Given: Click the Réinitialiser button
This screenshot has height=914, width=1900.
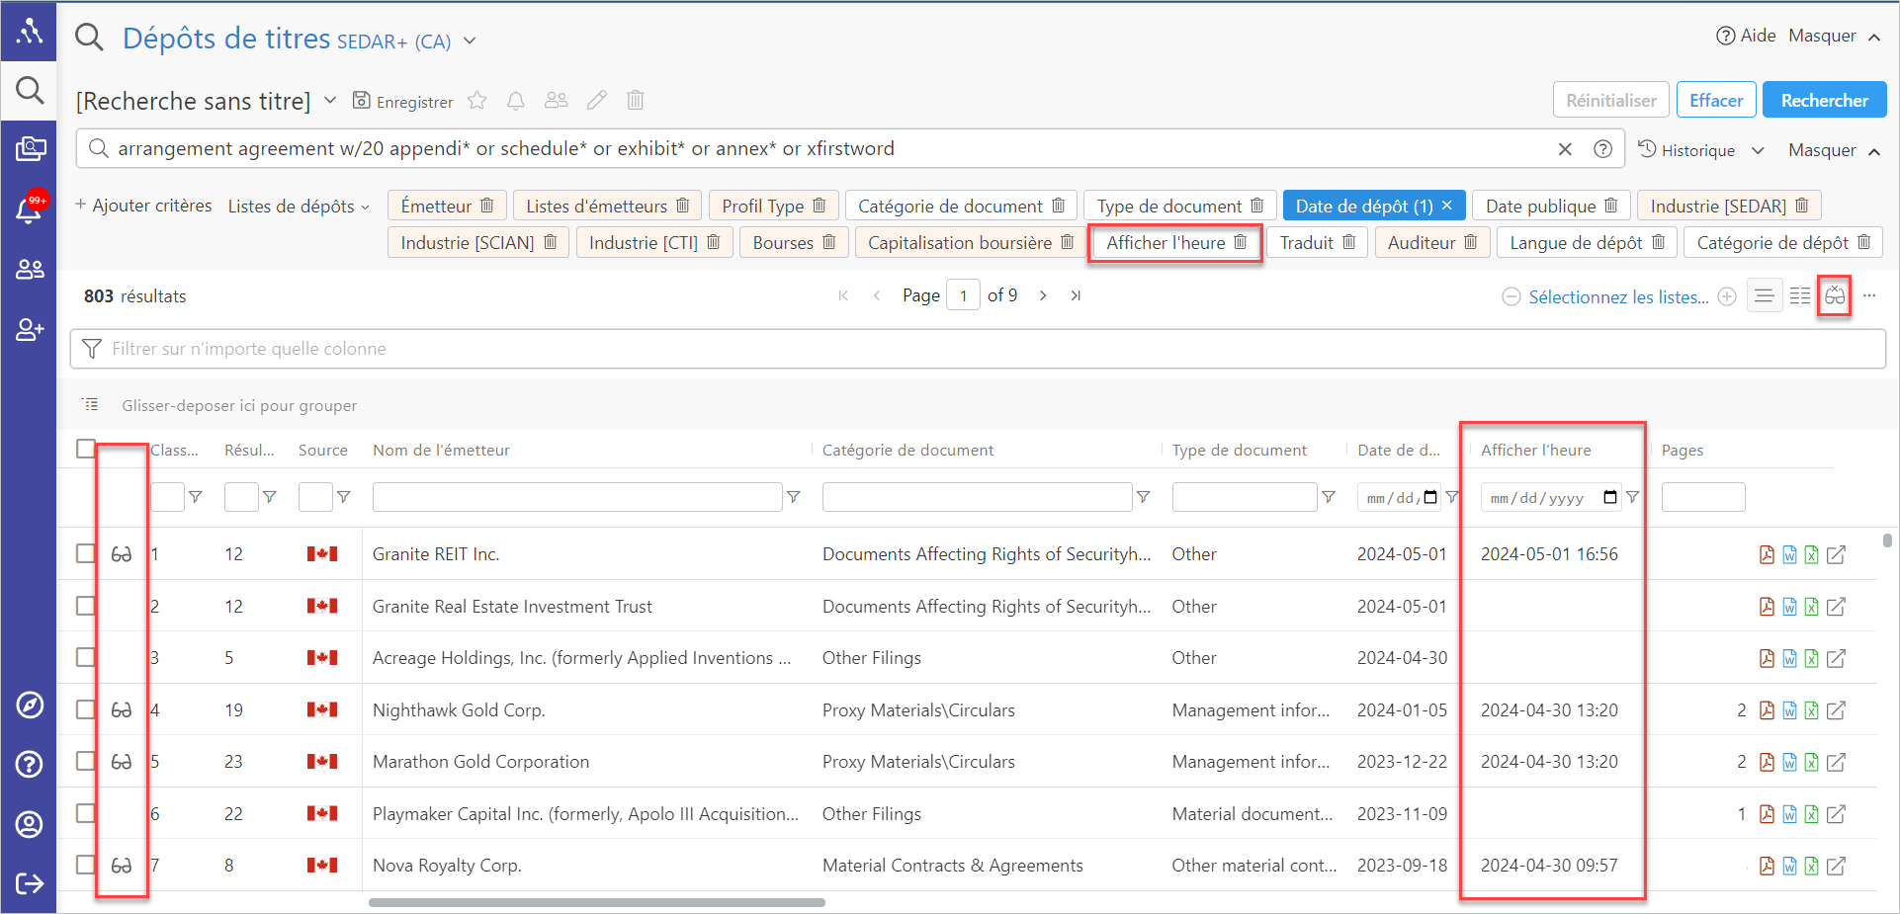Looking at the screenshot, I should 1610,100.
